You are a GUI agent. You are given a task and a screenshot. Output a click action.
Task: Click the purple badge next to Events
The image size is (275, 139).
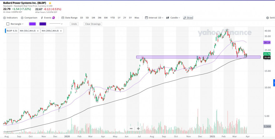tap(54, 18)
